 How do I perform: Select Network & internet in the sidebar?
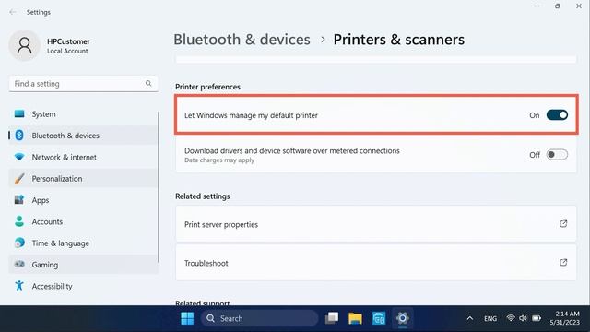point(83,157)
